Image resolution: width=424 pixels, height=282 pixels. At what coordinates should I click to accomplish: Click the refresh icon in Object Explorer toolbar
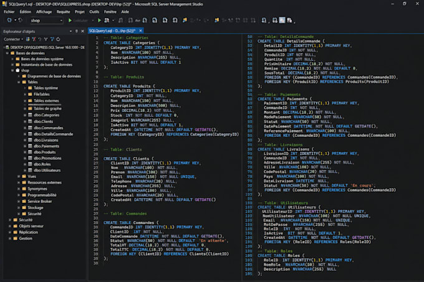[x=58, y=39]
